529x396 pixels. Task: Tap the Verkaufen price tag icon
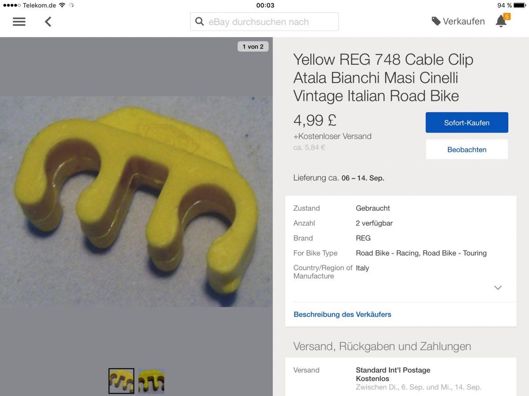[436, 21]
